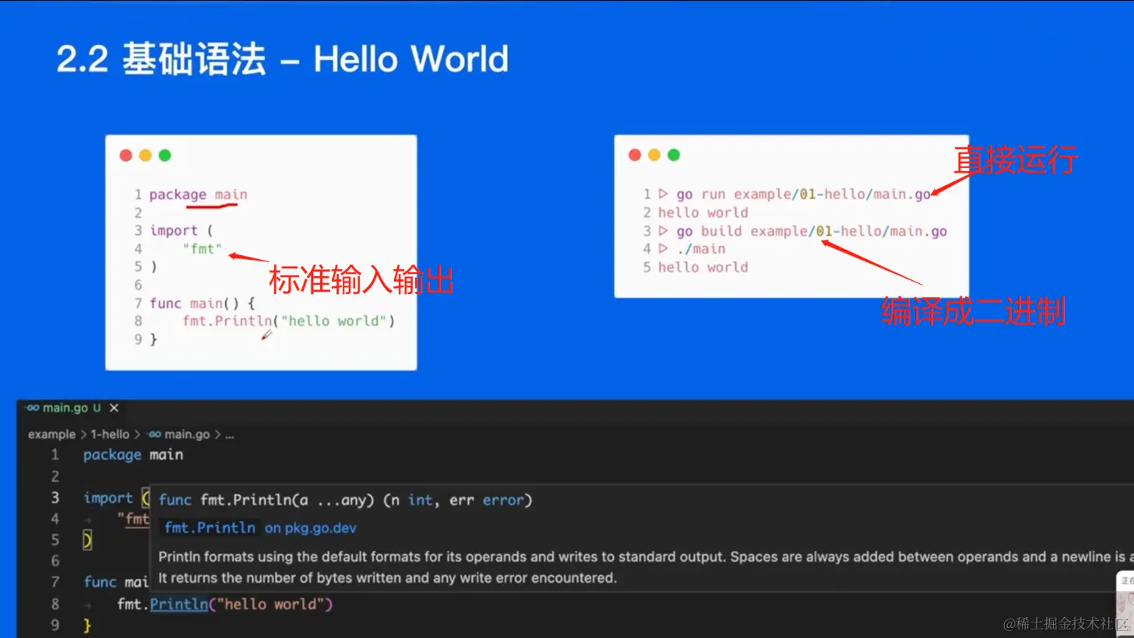The width and height of the screenshot is (1134, 638).
Task: Click 'hello world' output on terminal line 2
Action: click(703, 212)
